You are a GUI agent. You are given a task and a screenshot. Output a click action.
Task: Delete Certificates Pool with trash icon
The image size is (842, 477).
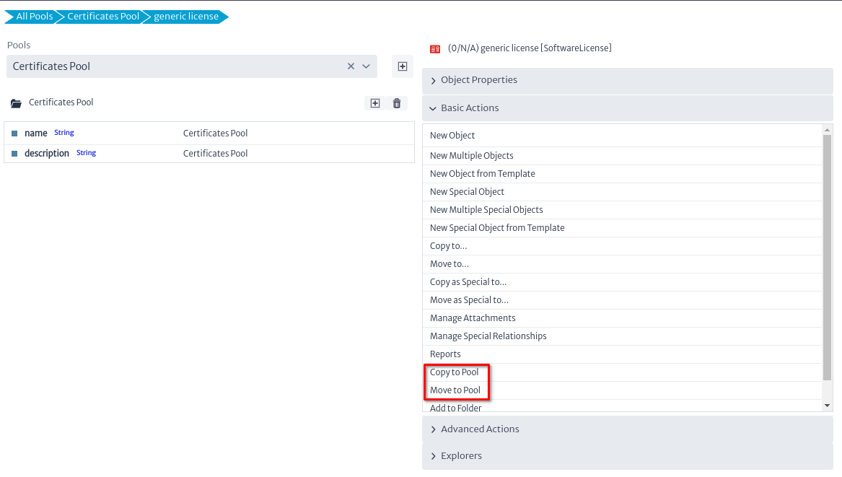point(397,103)
